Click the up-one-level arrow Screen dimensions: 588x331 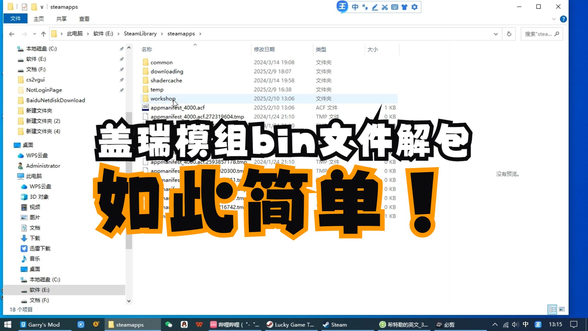pyautogui.click(x=43, y=34)
